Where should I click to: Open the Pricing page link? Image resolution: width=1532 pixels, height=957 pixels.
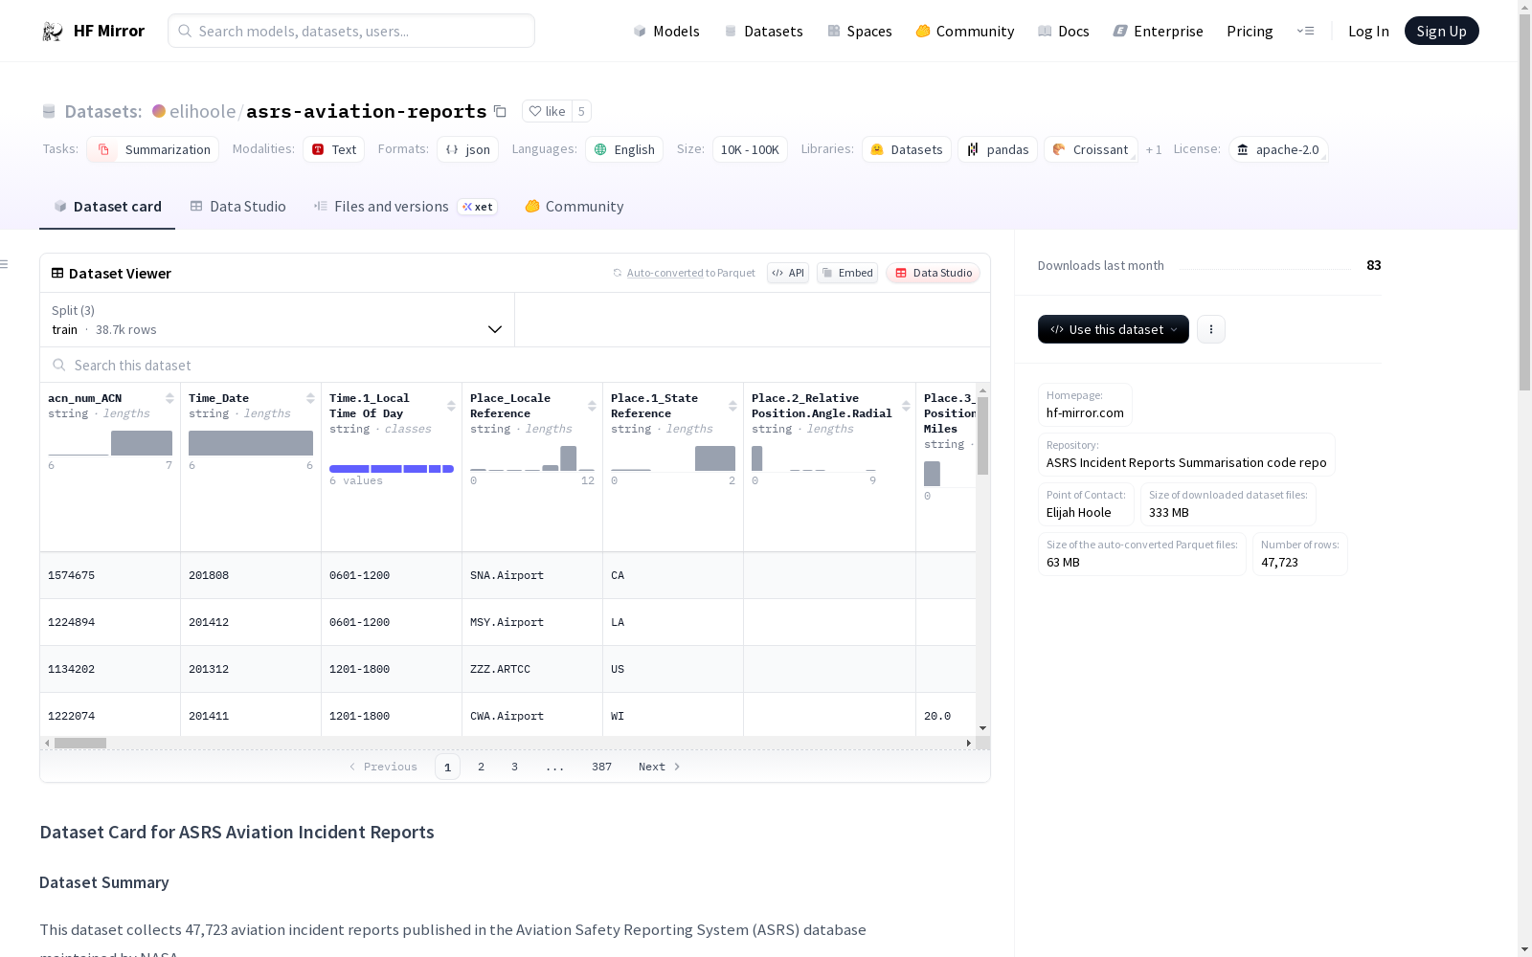pos(1250,32)
